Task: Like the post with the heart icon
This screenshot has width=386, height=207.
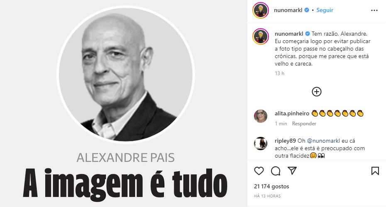Action: tap(259, 171)
